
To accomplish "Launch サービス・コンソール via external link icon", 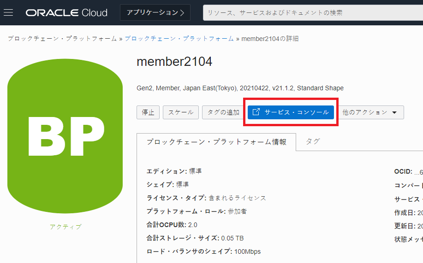I will [x=256, y=112].
